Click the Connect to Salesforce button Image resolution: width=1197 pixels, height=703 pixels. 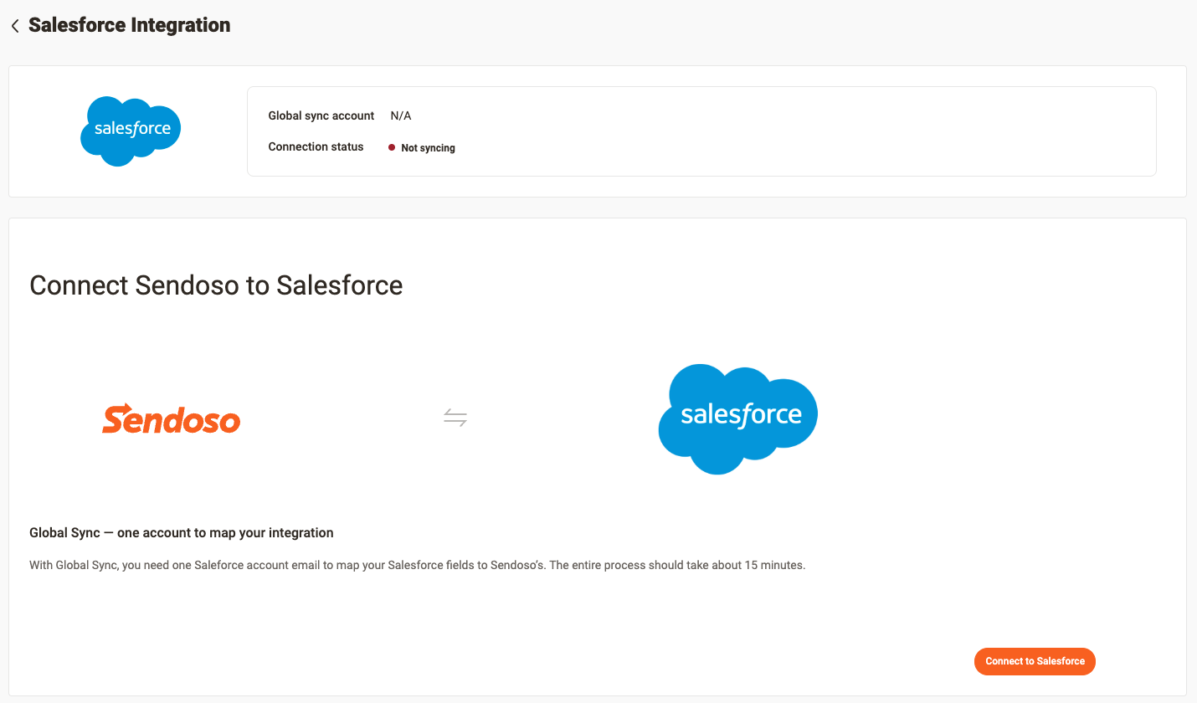[1035, 661]
